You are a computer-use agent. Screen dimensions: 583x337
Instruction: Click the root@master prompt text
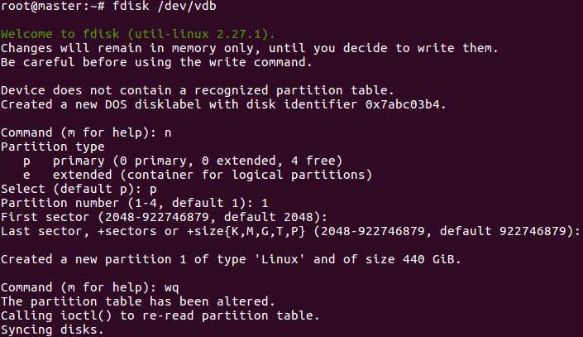pos(52,7)
